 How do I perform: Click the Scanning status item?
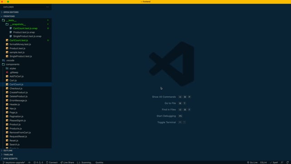[85, 163]
